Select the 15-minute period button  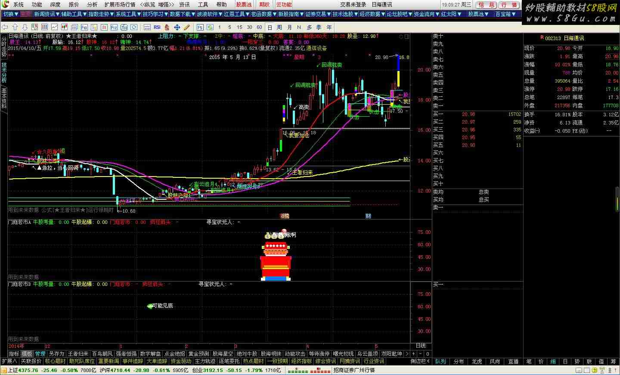[239, 27]
